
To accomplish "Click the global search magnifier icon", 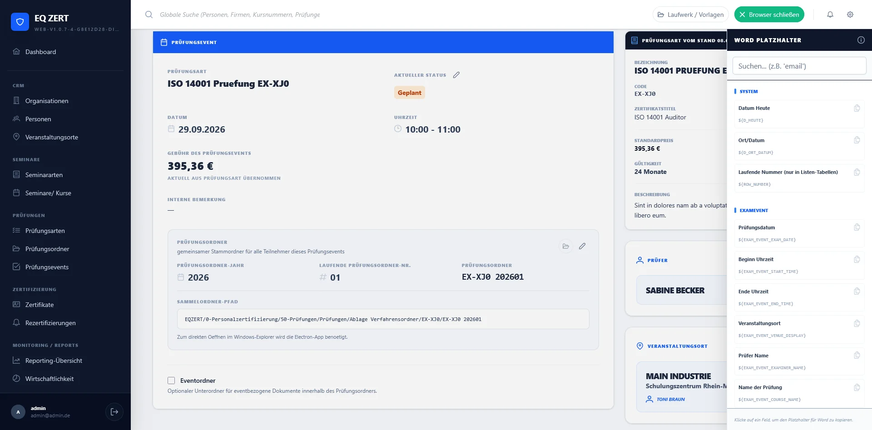I will point(149,15).
